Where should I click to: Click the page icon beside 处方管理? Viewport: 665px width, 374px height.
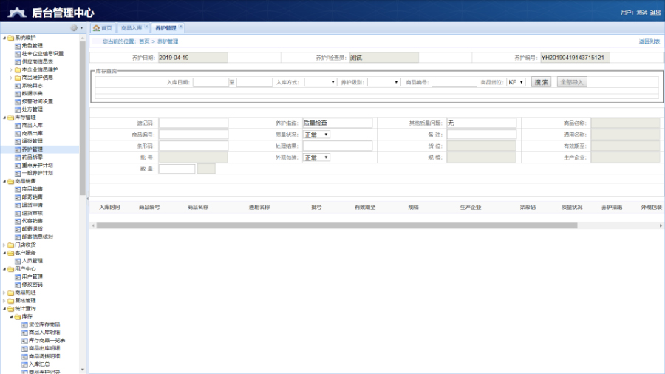(18, 109)
